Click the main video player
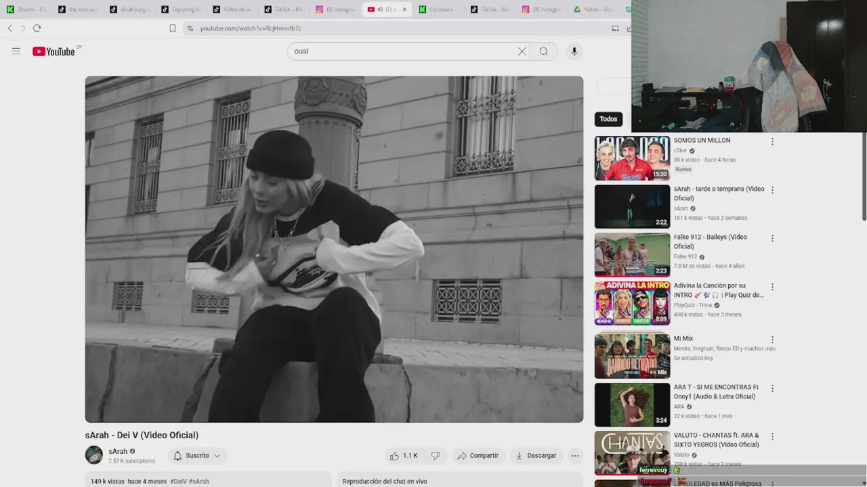The image size is (867, 487). coord(334,249)
